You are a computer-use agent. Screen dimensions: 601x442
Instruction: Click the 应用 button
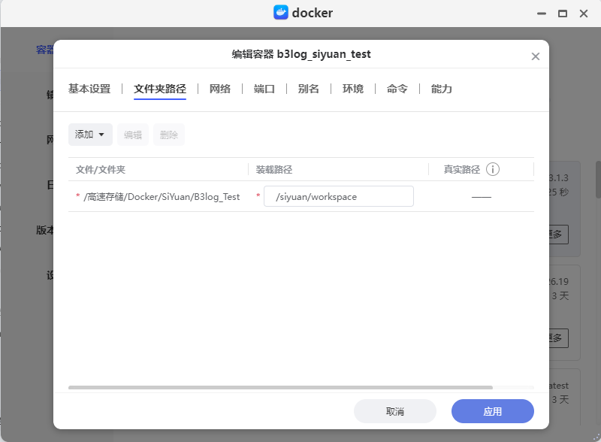(492, 411)
